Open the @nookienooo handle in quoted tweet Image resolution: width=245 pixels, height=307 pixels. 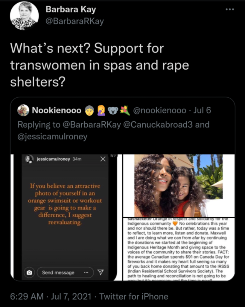160,110
